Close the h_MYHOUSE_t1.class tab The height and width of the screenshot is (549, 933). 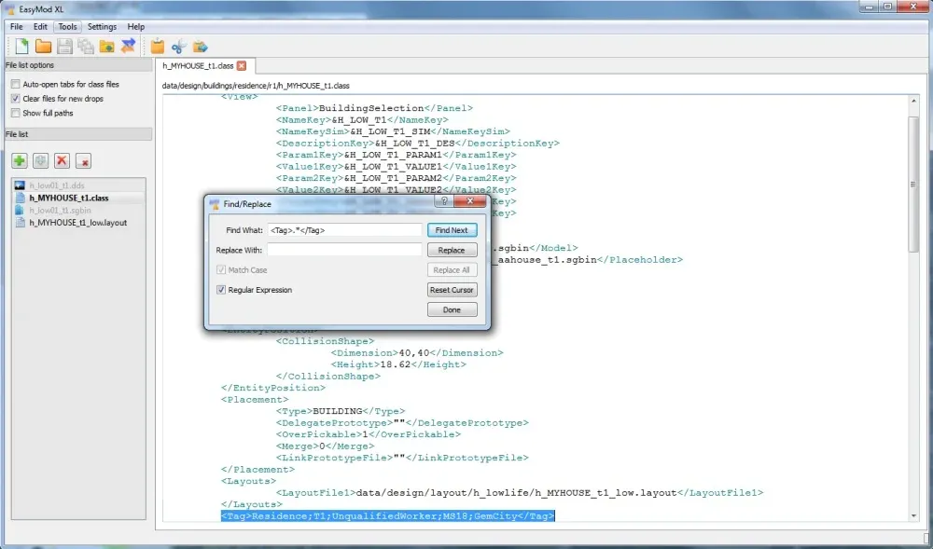point(242,66)
